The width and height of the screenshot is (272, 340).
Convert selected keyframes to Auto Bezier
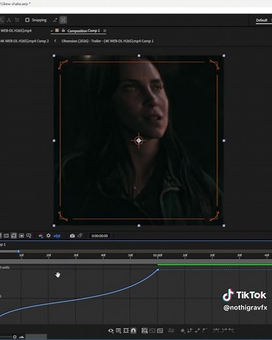click(x=205, y=331)
